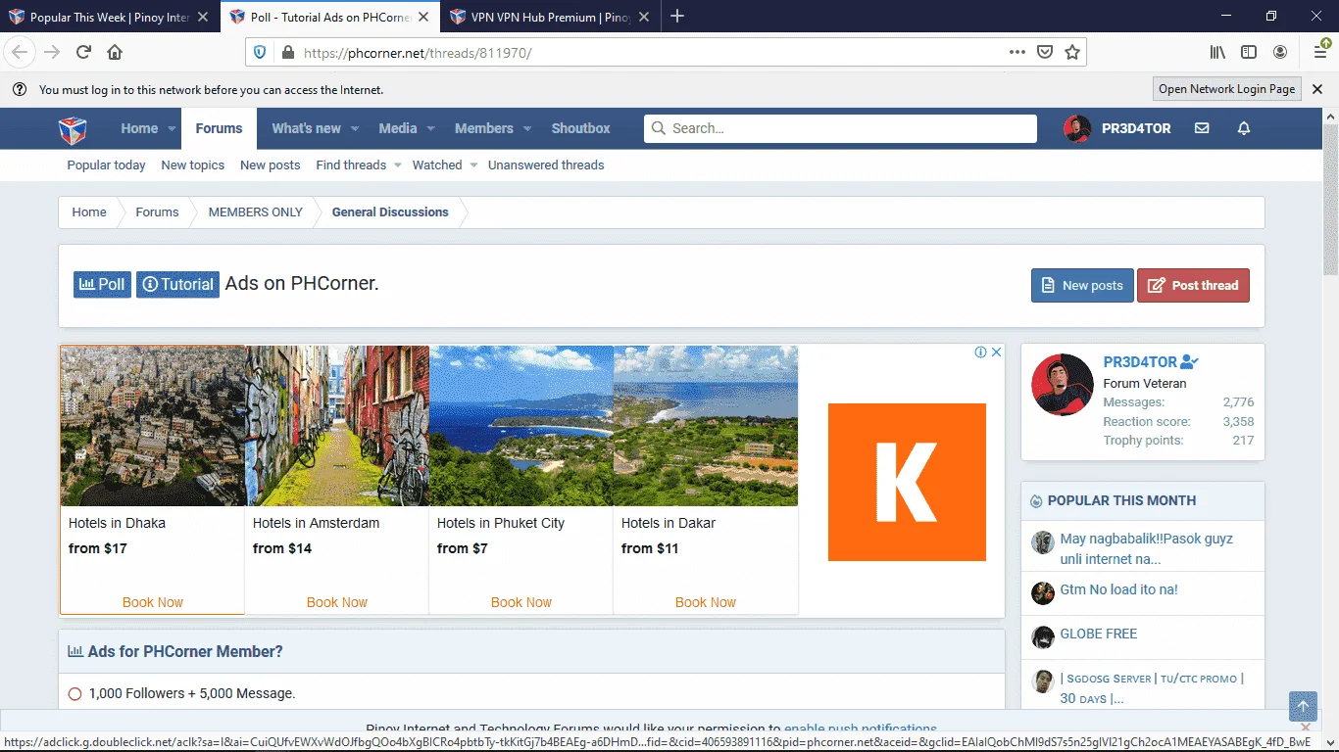Viewport: 1339px width, 752px height.
Task: Click Book Now for Hotels in Amsterdam
Action: click(337, 602)
